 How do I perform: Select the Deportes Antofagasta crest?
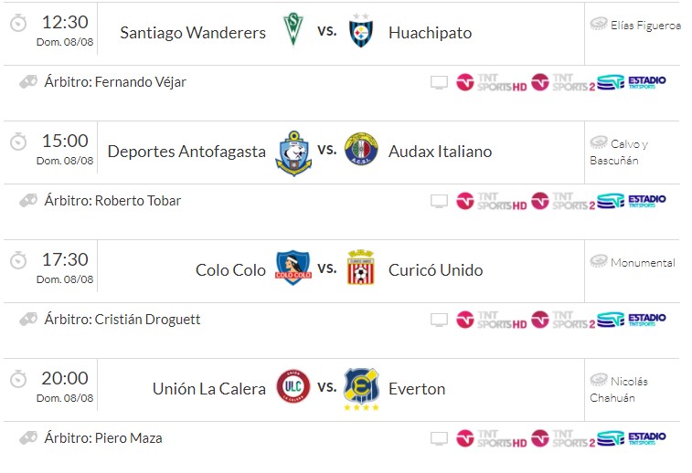[293, 151]
